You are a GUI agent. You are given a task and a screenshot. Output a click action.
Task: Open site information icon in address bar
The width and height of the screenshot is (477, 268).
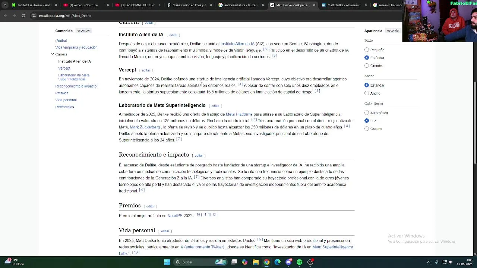[34, 16]
